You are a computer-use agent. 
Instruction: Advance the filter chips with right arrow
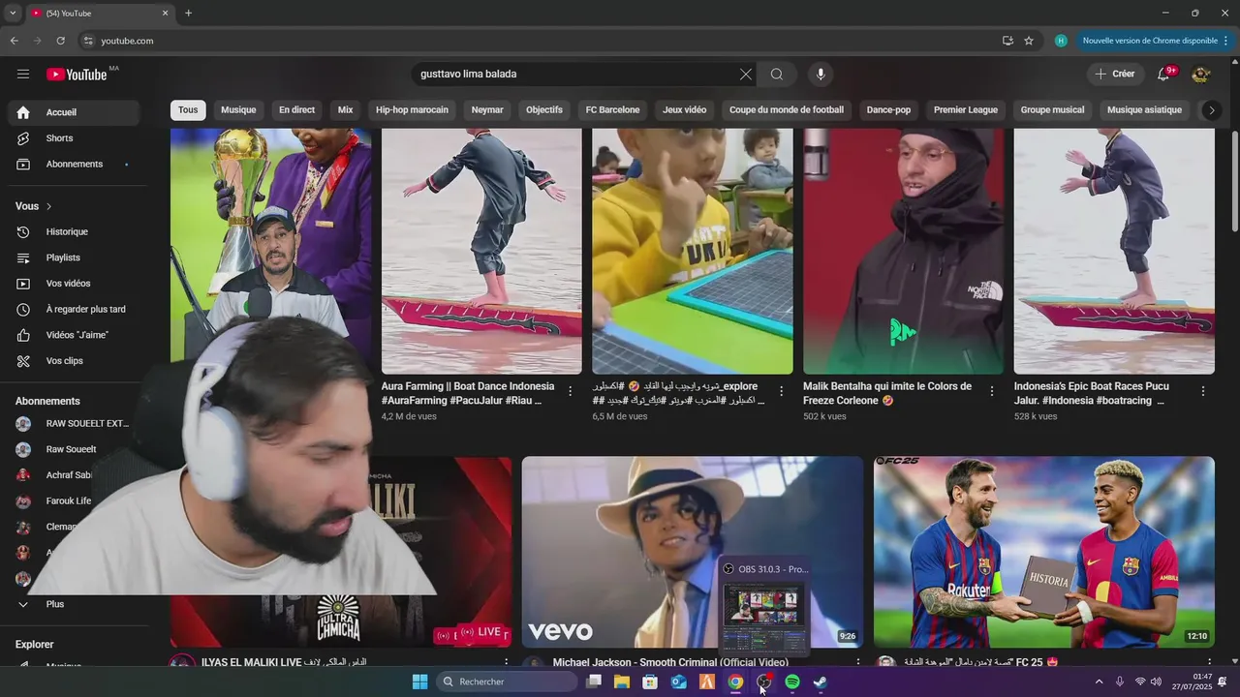click(1211, 110)
